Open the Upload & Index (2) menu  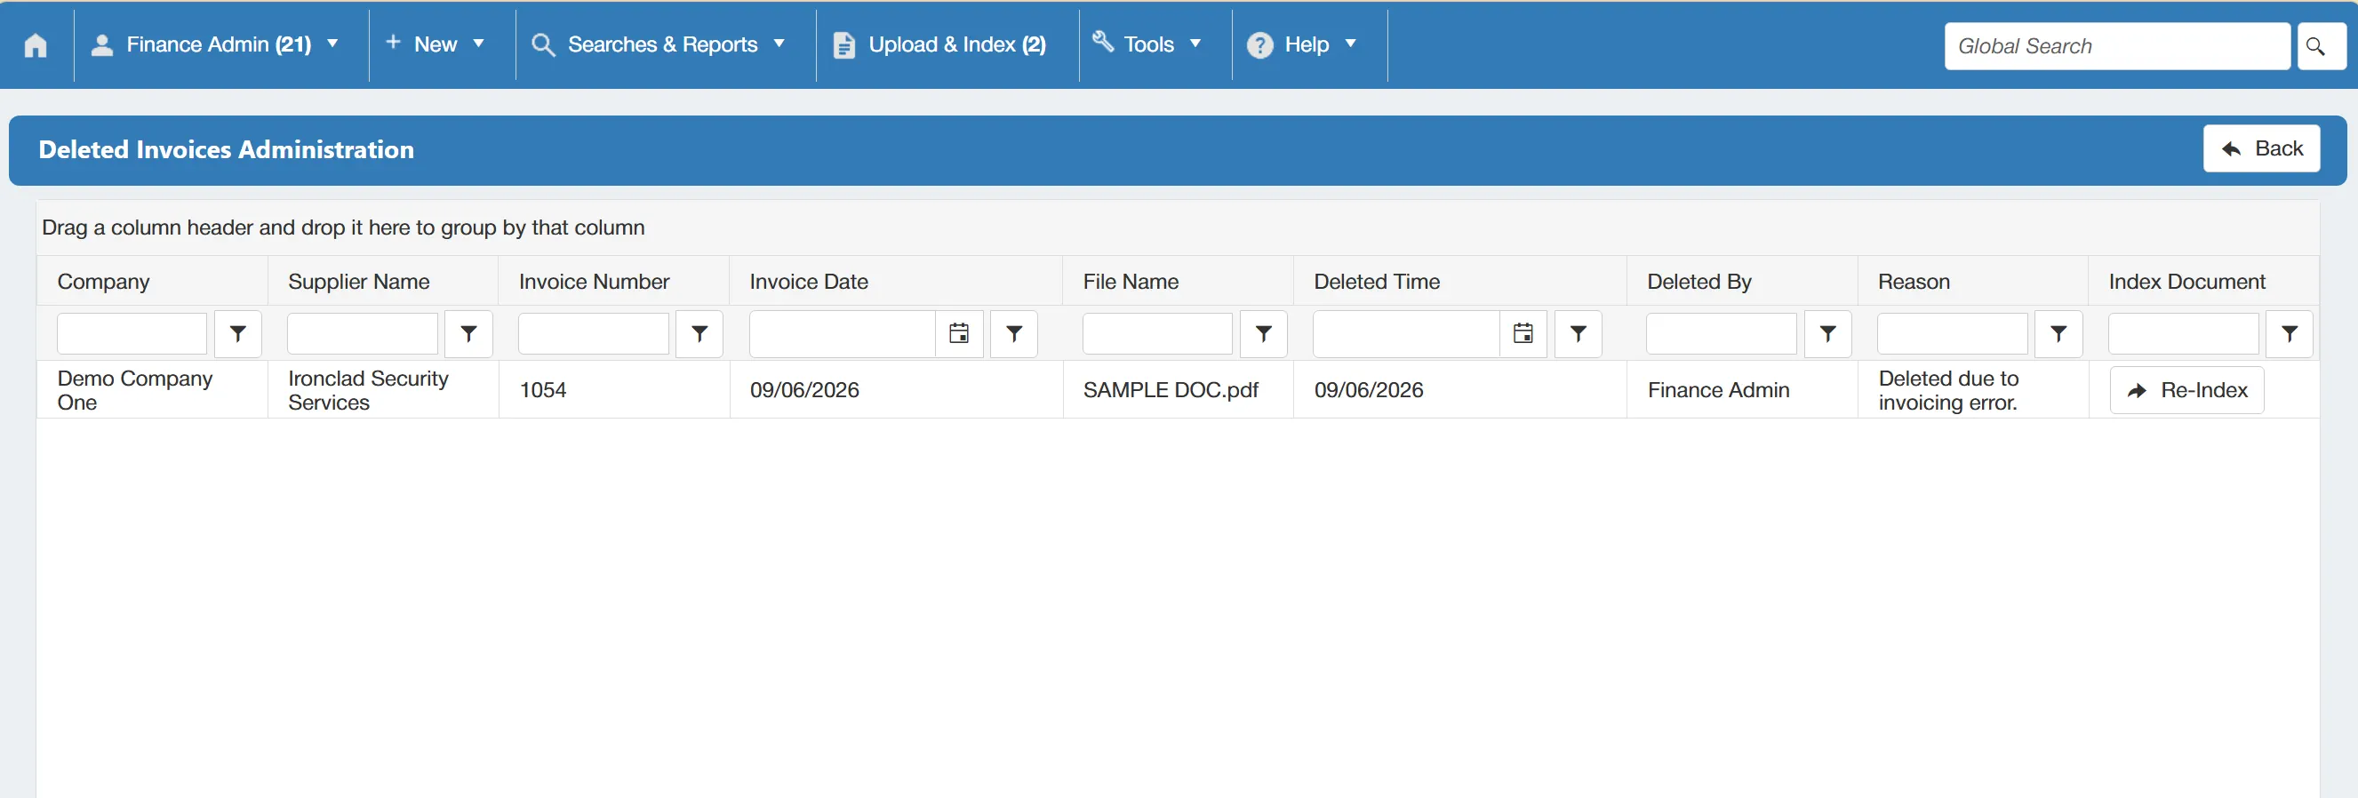(941, 44)
